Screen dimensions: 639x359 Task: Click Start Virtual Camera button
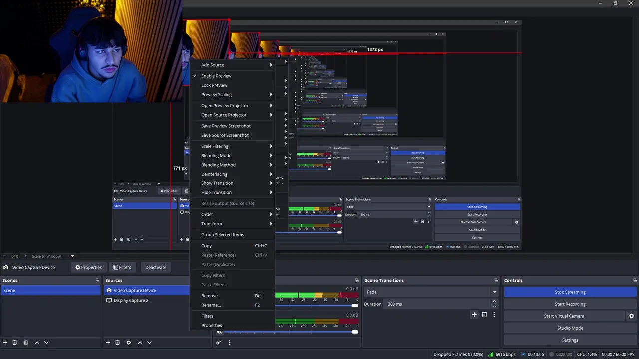pos(564,316)
